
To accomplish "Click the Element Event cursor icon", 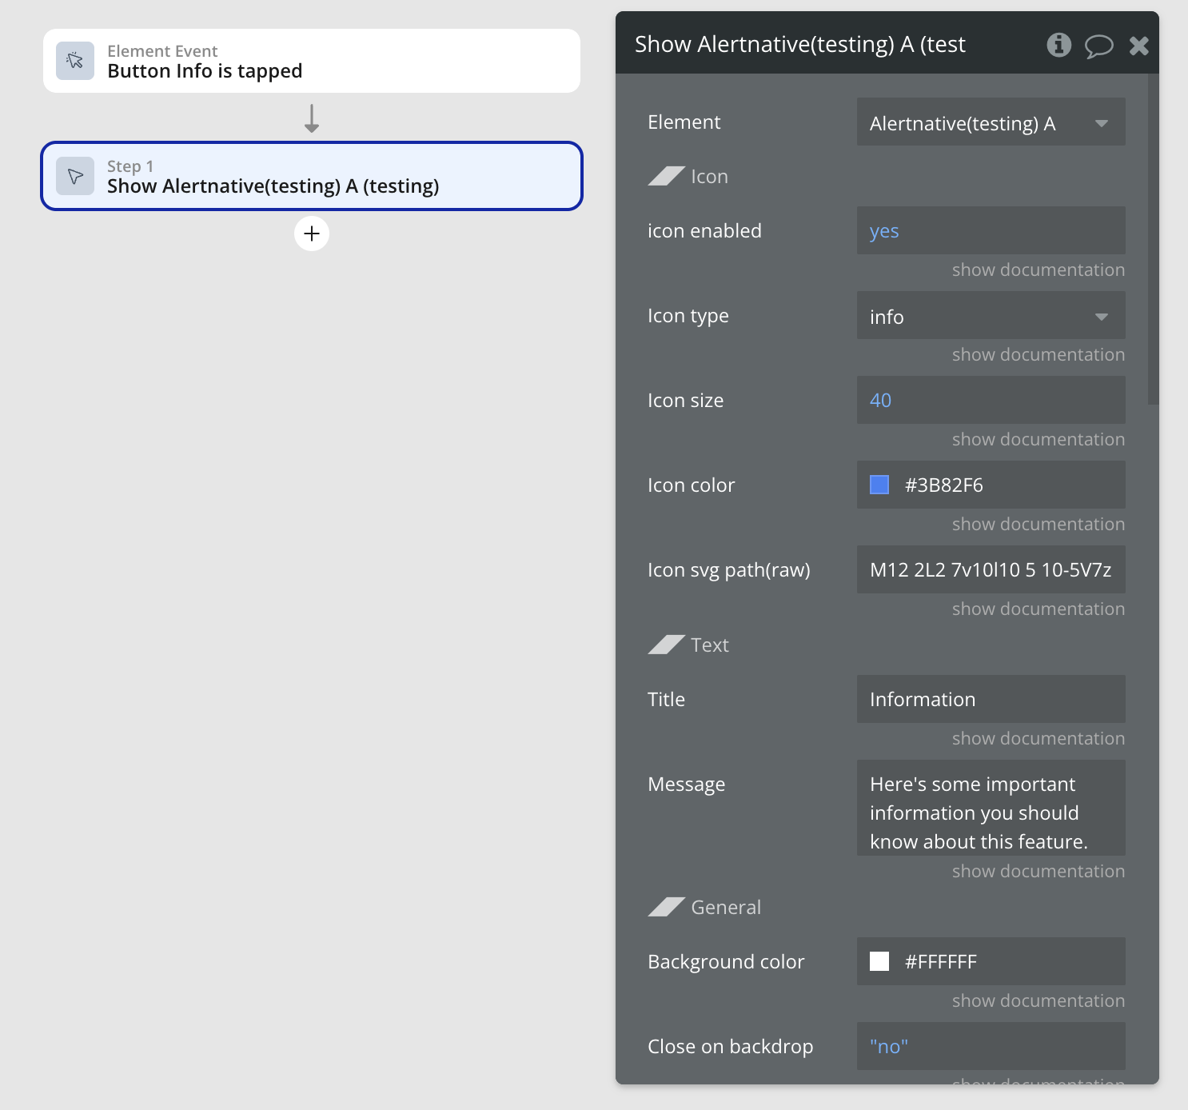I will coord(75,61).
